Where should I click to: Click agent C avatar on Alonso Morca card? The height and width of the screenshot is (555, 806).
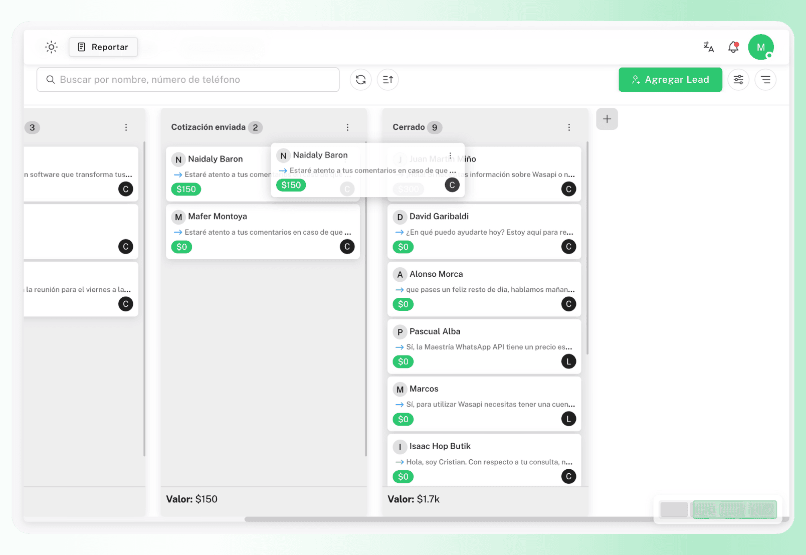(x=568, y=304)
